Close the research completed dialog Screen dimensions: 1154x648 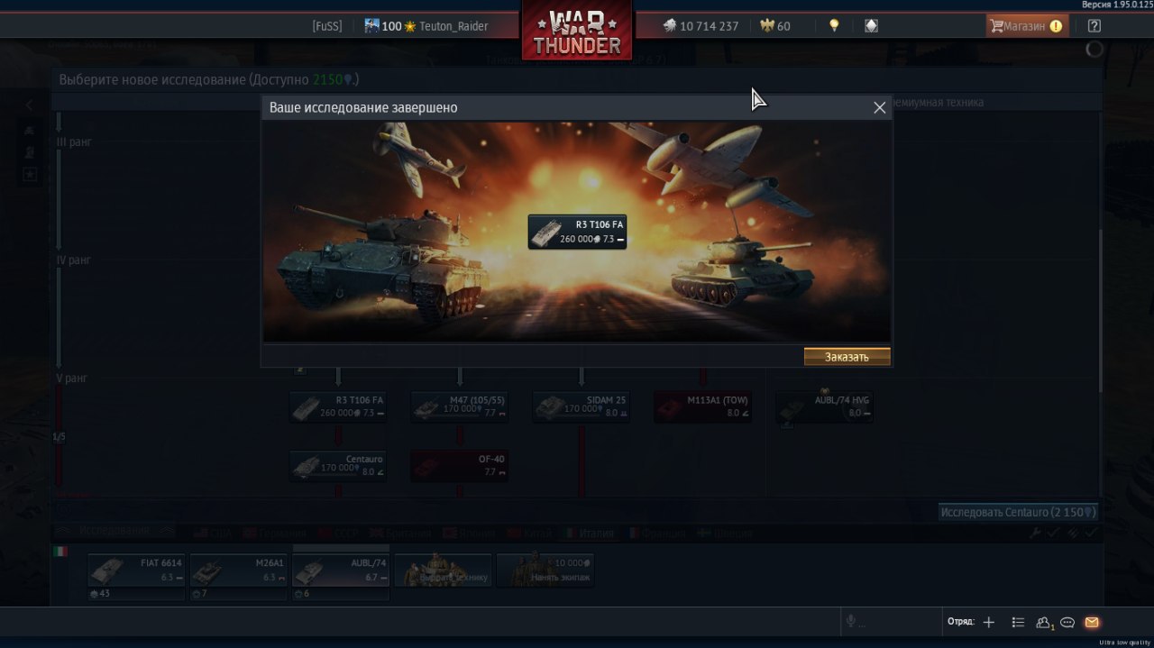(880, 107)
